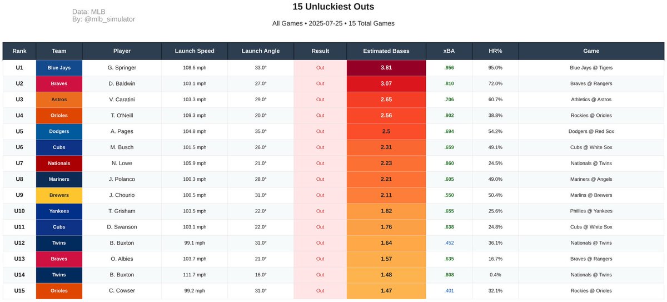Screen dimensions: 667x302
Task: Click the 3.81 estimated bases cell
Action: (386, 67)
